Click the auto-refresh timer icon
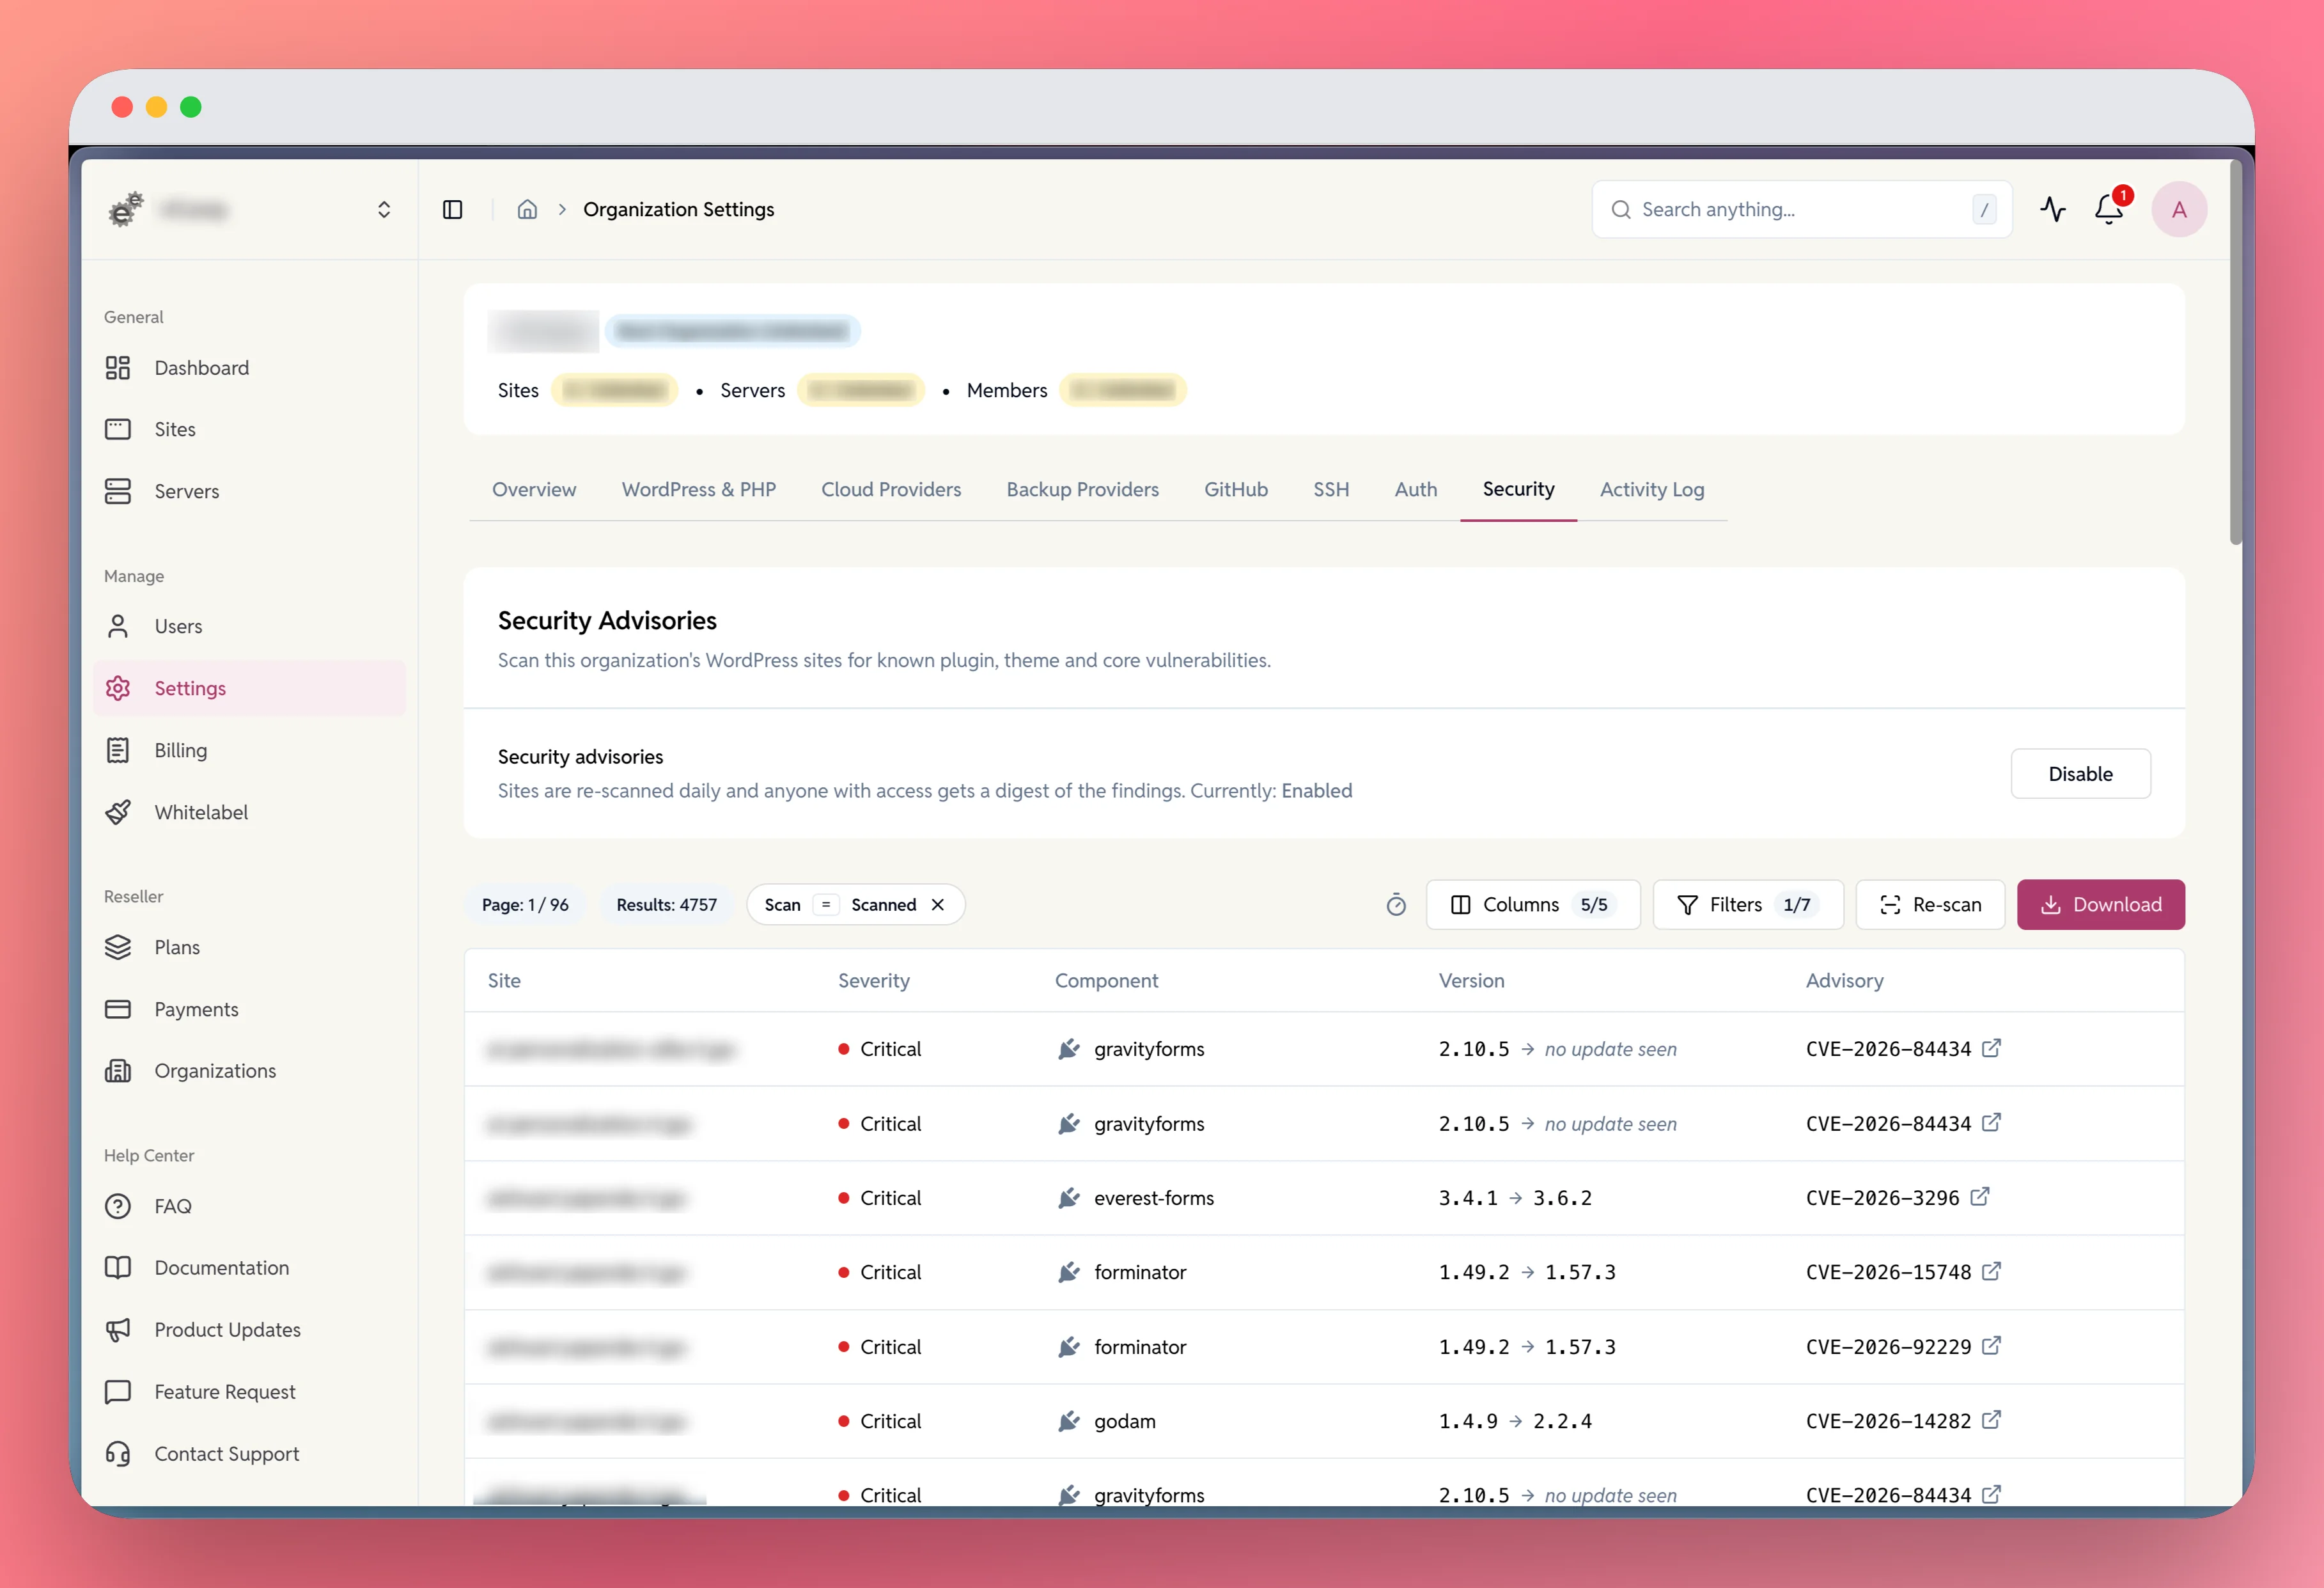The height and width of the screenshot is (1588, 2324). tap(1396, 904)
